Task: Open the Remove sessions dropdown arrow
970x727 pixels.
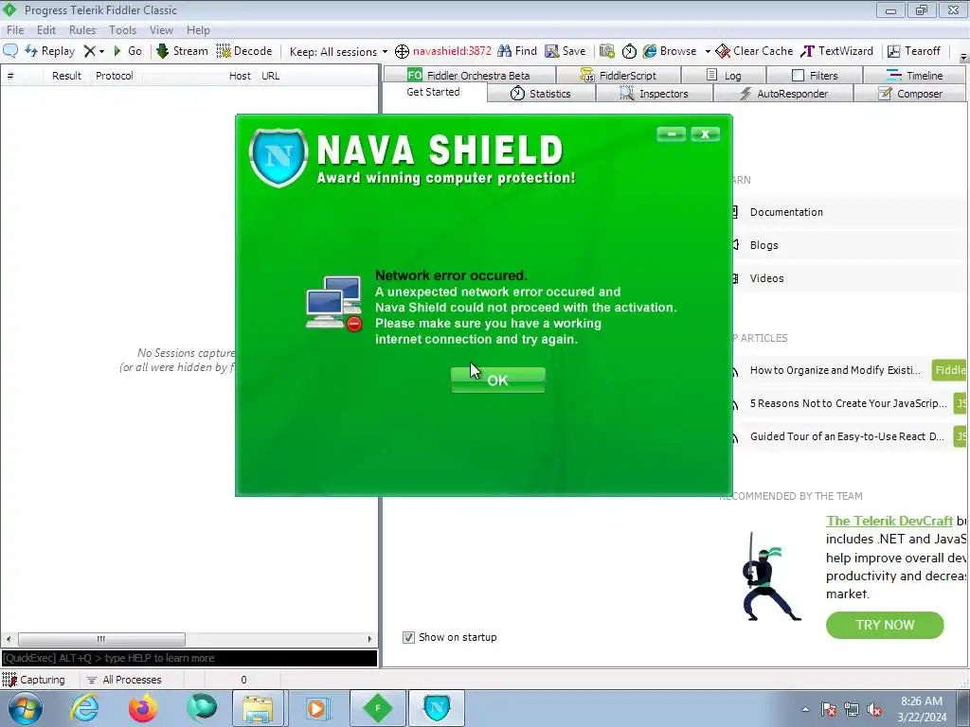Action: coord(101,51)
